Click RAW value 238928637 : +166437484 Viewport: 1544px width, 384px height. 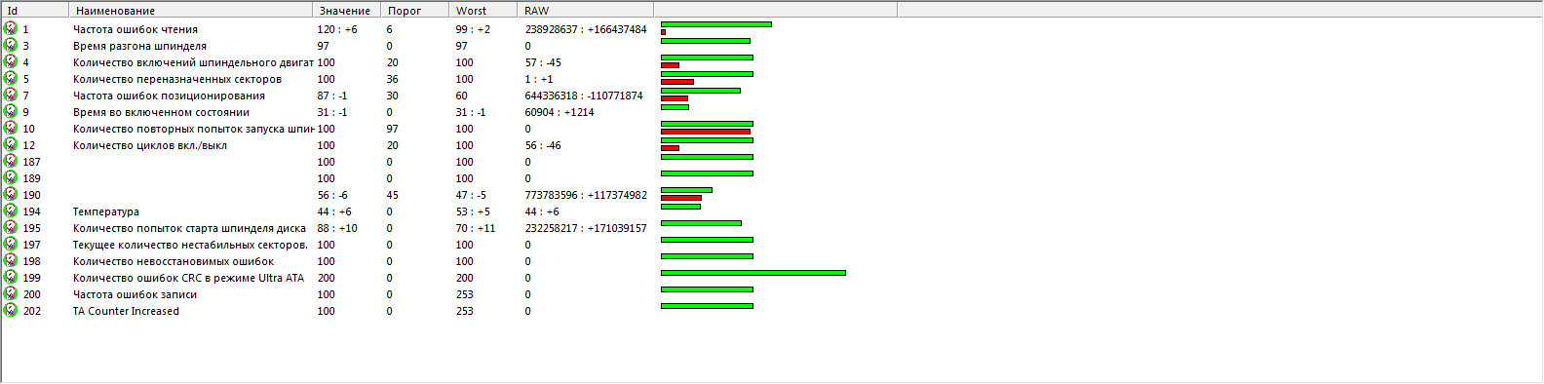tap(586, 29)
